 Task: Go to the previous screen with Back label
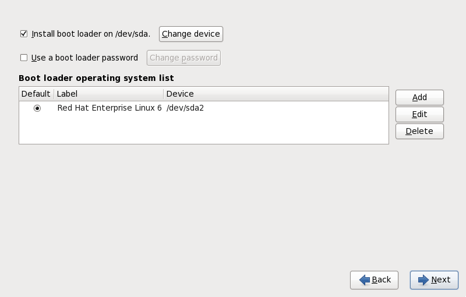[x=382, y=280]
